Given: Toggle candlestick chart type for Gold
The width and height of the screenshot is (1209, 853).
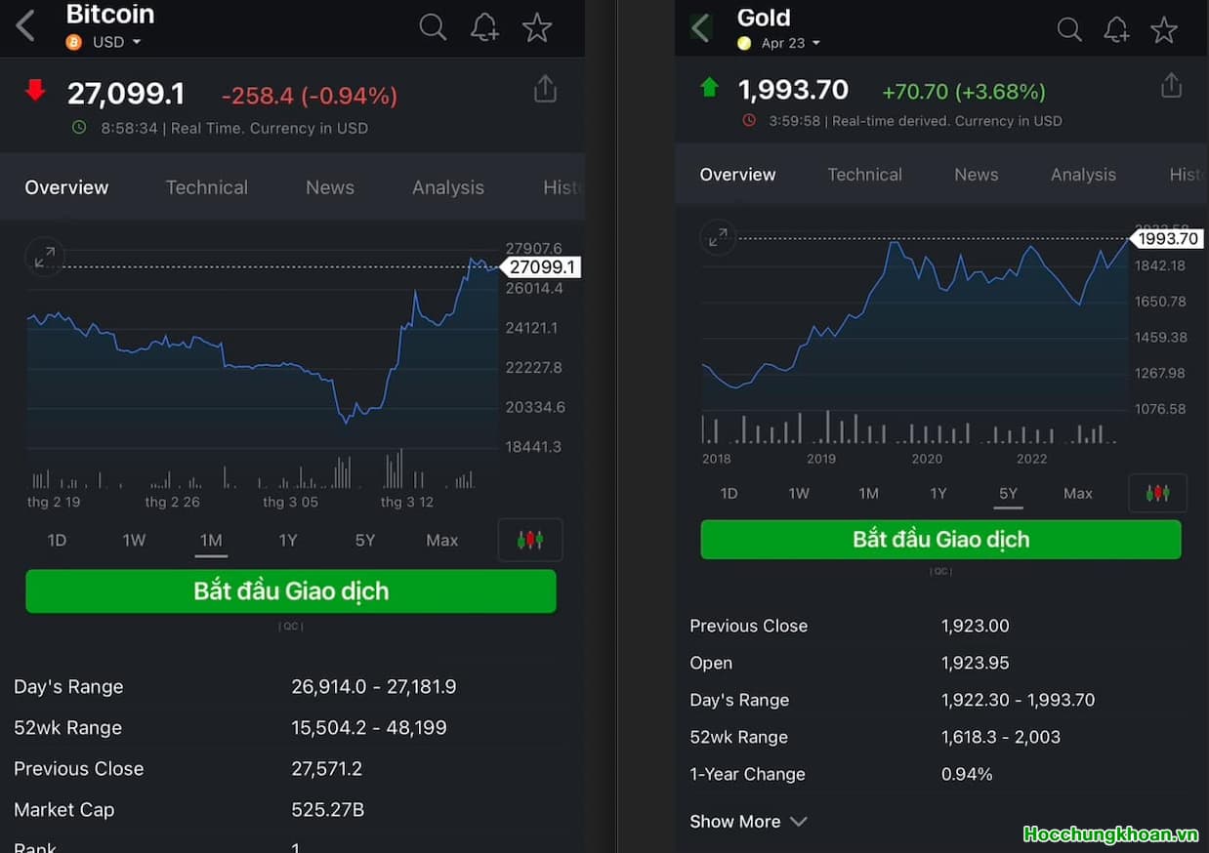Looking at the screenshot, I should pyautogui.click(x=1157, y=493).
